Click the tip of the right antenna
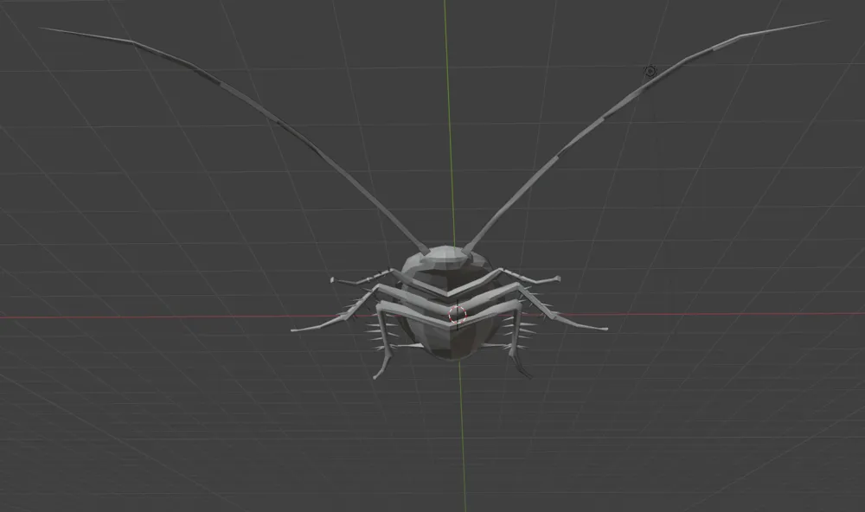 [824, 22]
